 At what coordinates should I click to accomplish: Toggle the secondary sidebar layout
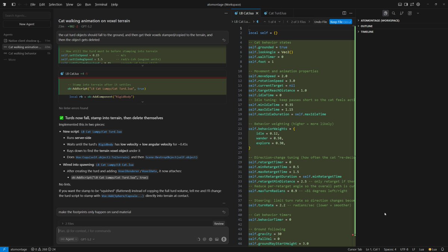406,4
